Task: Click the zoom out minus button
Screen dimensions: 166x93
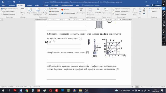Action: (145, 87)
